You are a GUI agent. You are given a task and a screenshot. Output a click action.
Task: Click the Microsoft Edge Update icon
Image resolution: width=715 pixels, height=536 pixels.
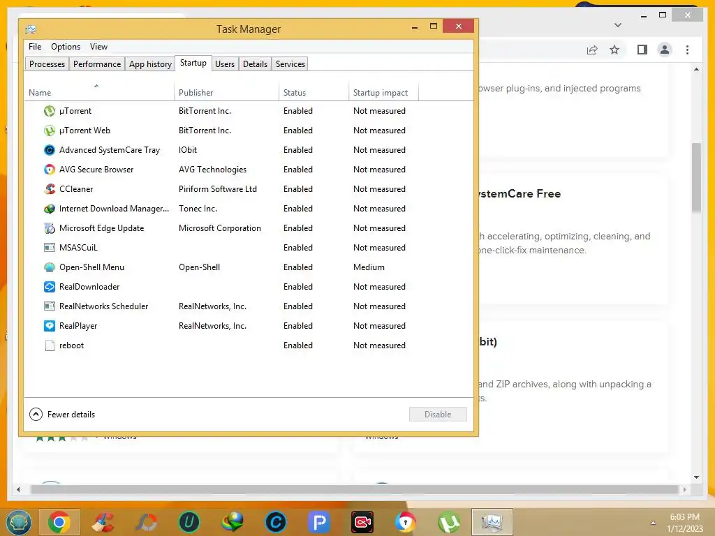pyautogui.click(x=50, y=228)
